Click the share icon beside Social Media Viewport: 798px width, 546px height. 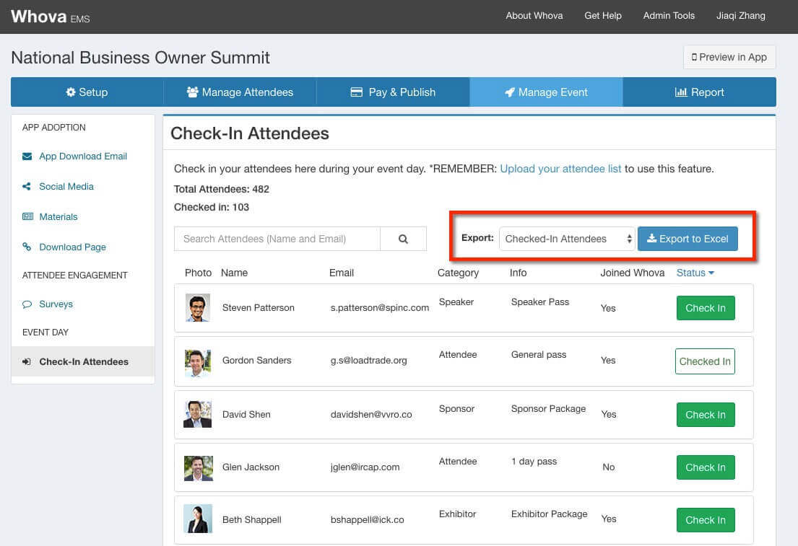pos(27,186)
